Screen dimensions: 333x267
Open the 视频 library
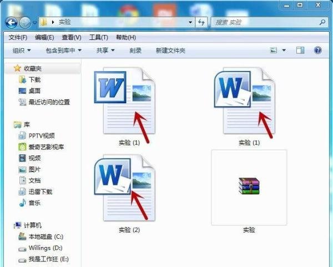[x=34, y=158]
